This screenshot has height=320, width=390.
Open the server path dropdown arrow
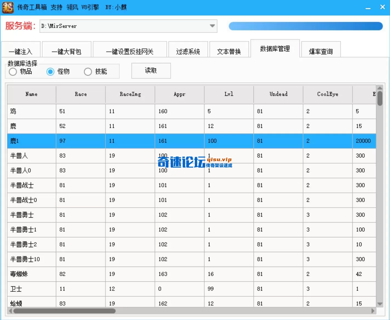point(212,26)
